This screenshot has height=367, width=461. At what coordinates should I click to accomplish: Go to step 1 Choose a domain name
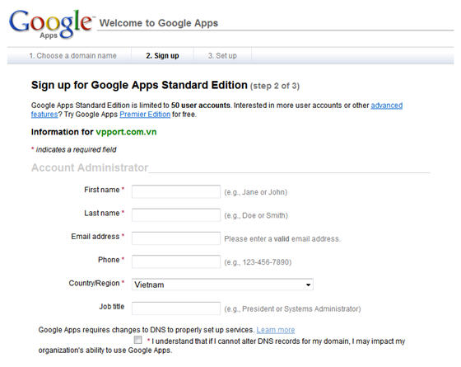pos(72,56)
